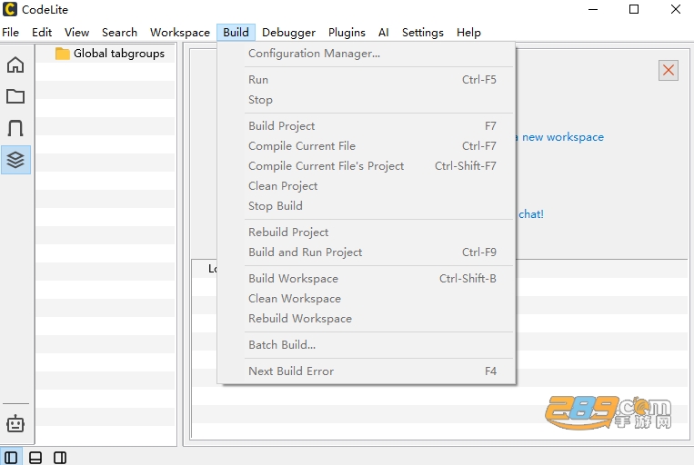The image size is (694, 465).
Task: Follow the chat! link
Action: coord(530,214)
